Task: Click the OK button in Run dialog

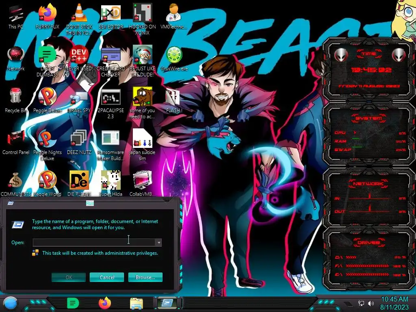Action: [69, 277]
